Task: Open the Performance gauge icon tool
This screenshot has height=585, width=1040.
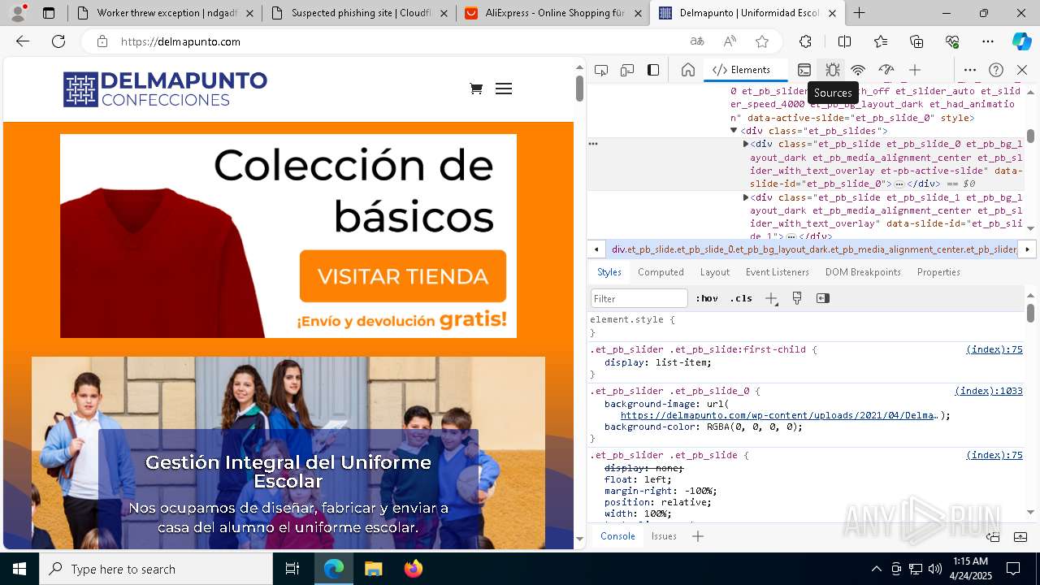Action: 886,70
